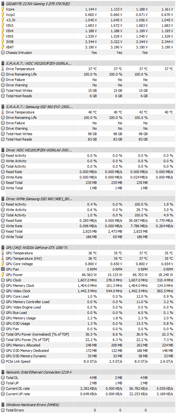Screen dimensions: 177x414
Task: Select the Current DL rate row
Action: pyautogui.click(x=88, y=389)
